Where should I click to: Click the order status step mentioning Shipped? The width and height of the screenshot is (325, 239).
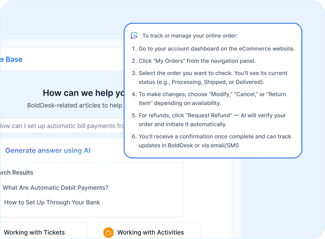[213, 78]
